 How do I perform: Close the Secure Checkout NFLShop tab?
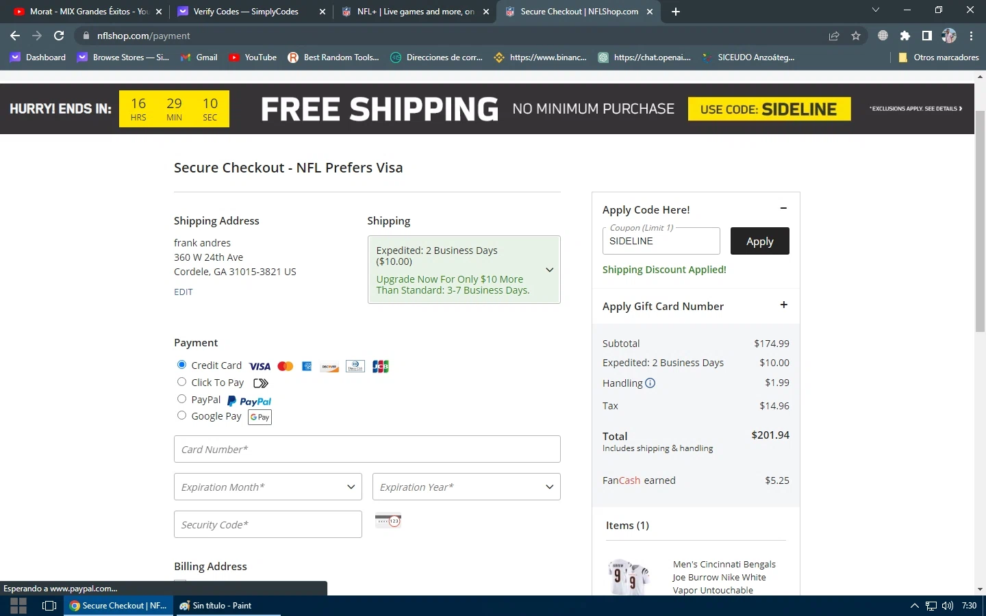tap(650, 12)
